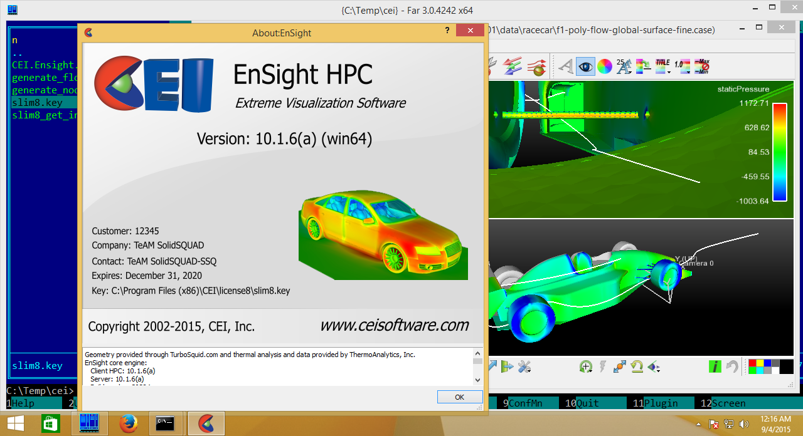Image resolution: width=803 pixels, height=436 pixels.
Task: Open the zoom rotate plus dropdown icon
Action: coord(587,366)
